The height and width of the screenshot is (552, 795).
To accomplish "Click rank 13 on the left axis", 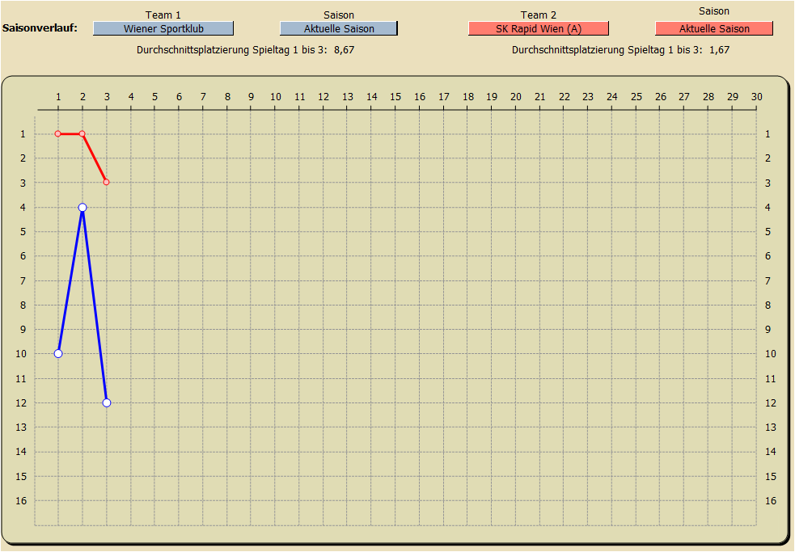I will (x=21, y=428).
